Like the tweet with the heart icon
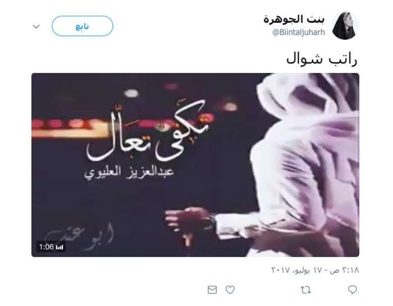 pos(230,290)
